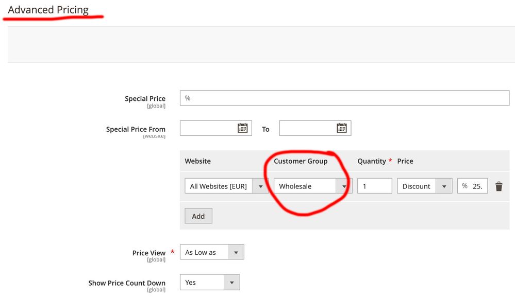This screenshot has width=515, height=297.
Task: Click the Price View field label
Action: pyautogui.click(x=148, y=253)
